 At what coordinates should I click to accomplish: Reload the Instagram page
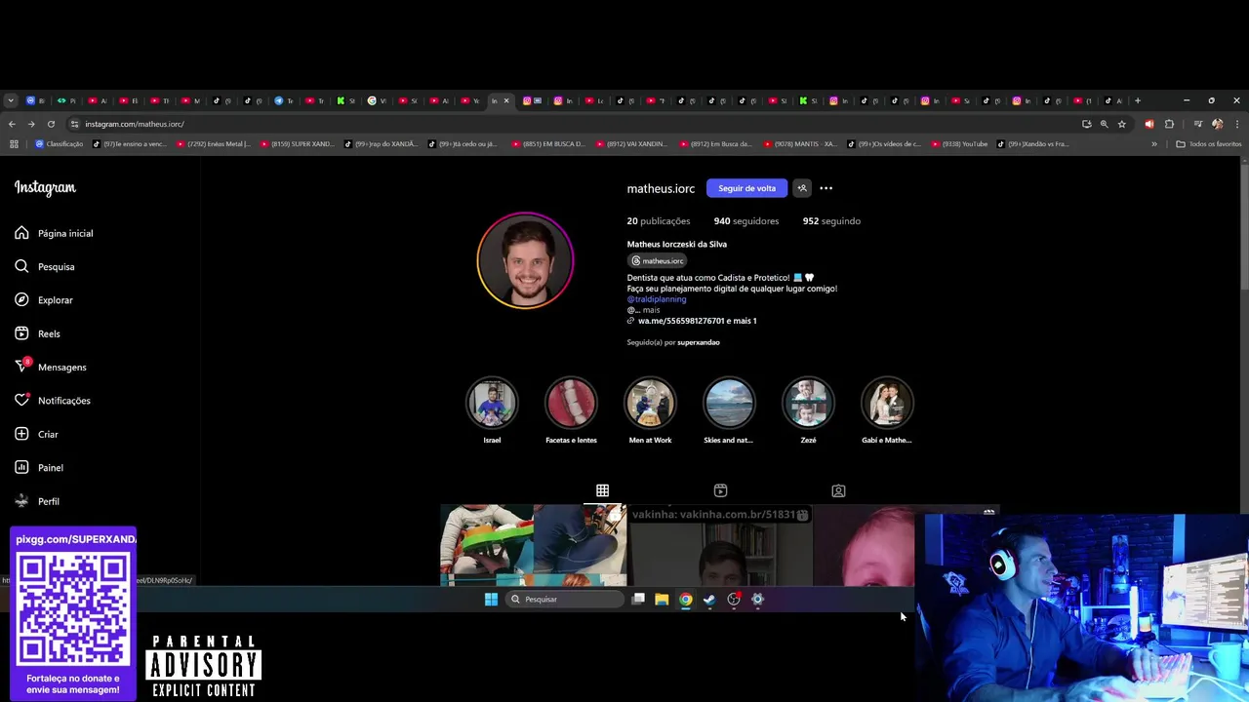[51, 124]
